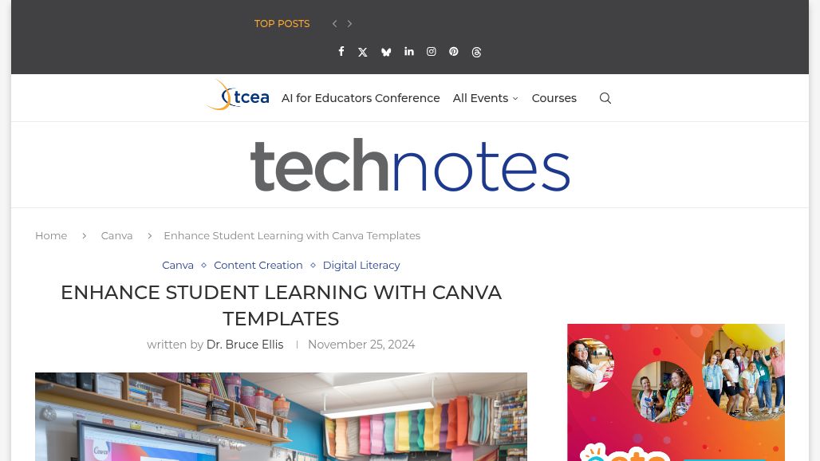
Task: Open the Threads social icon
Action: (x=477, y=53)
